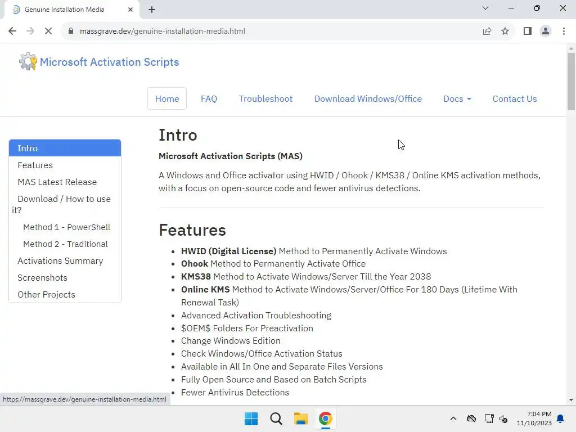
Task: Jump to Method 2 - Traditional
Action: click(x=65, y=244)
